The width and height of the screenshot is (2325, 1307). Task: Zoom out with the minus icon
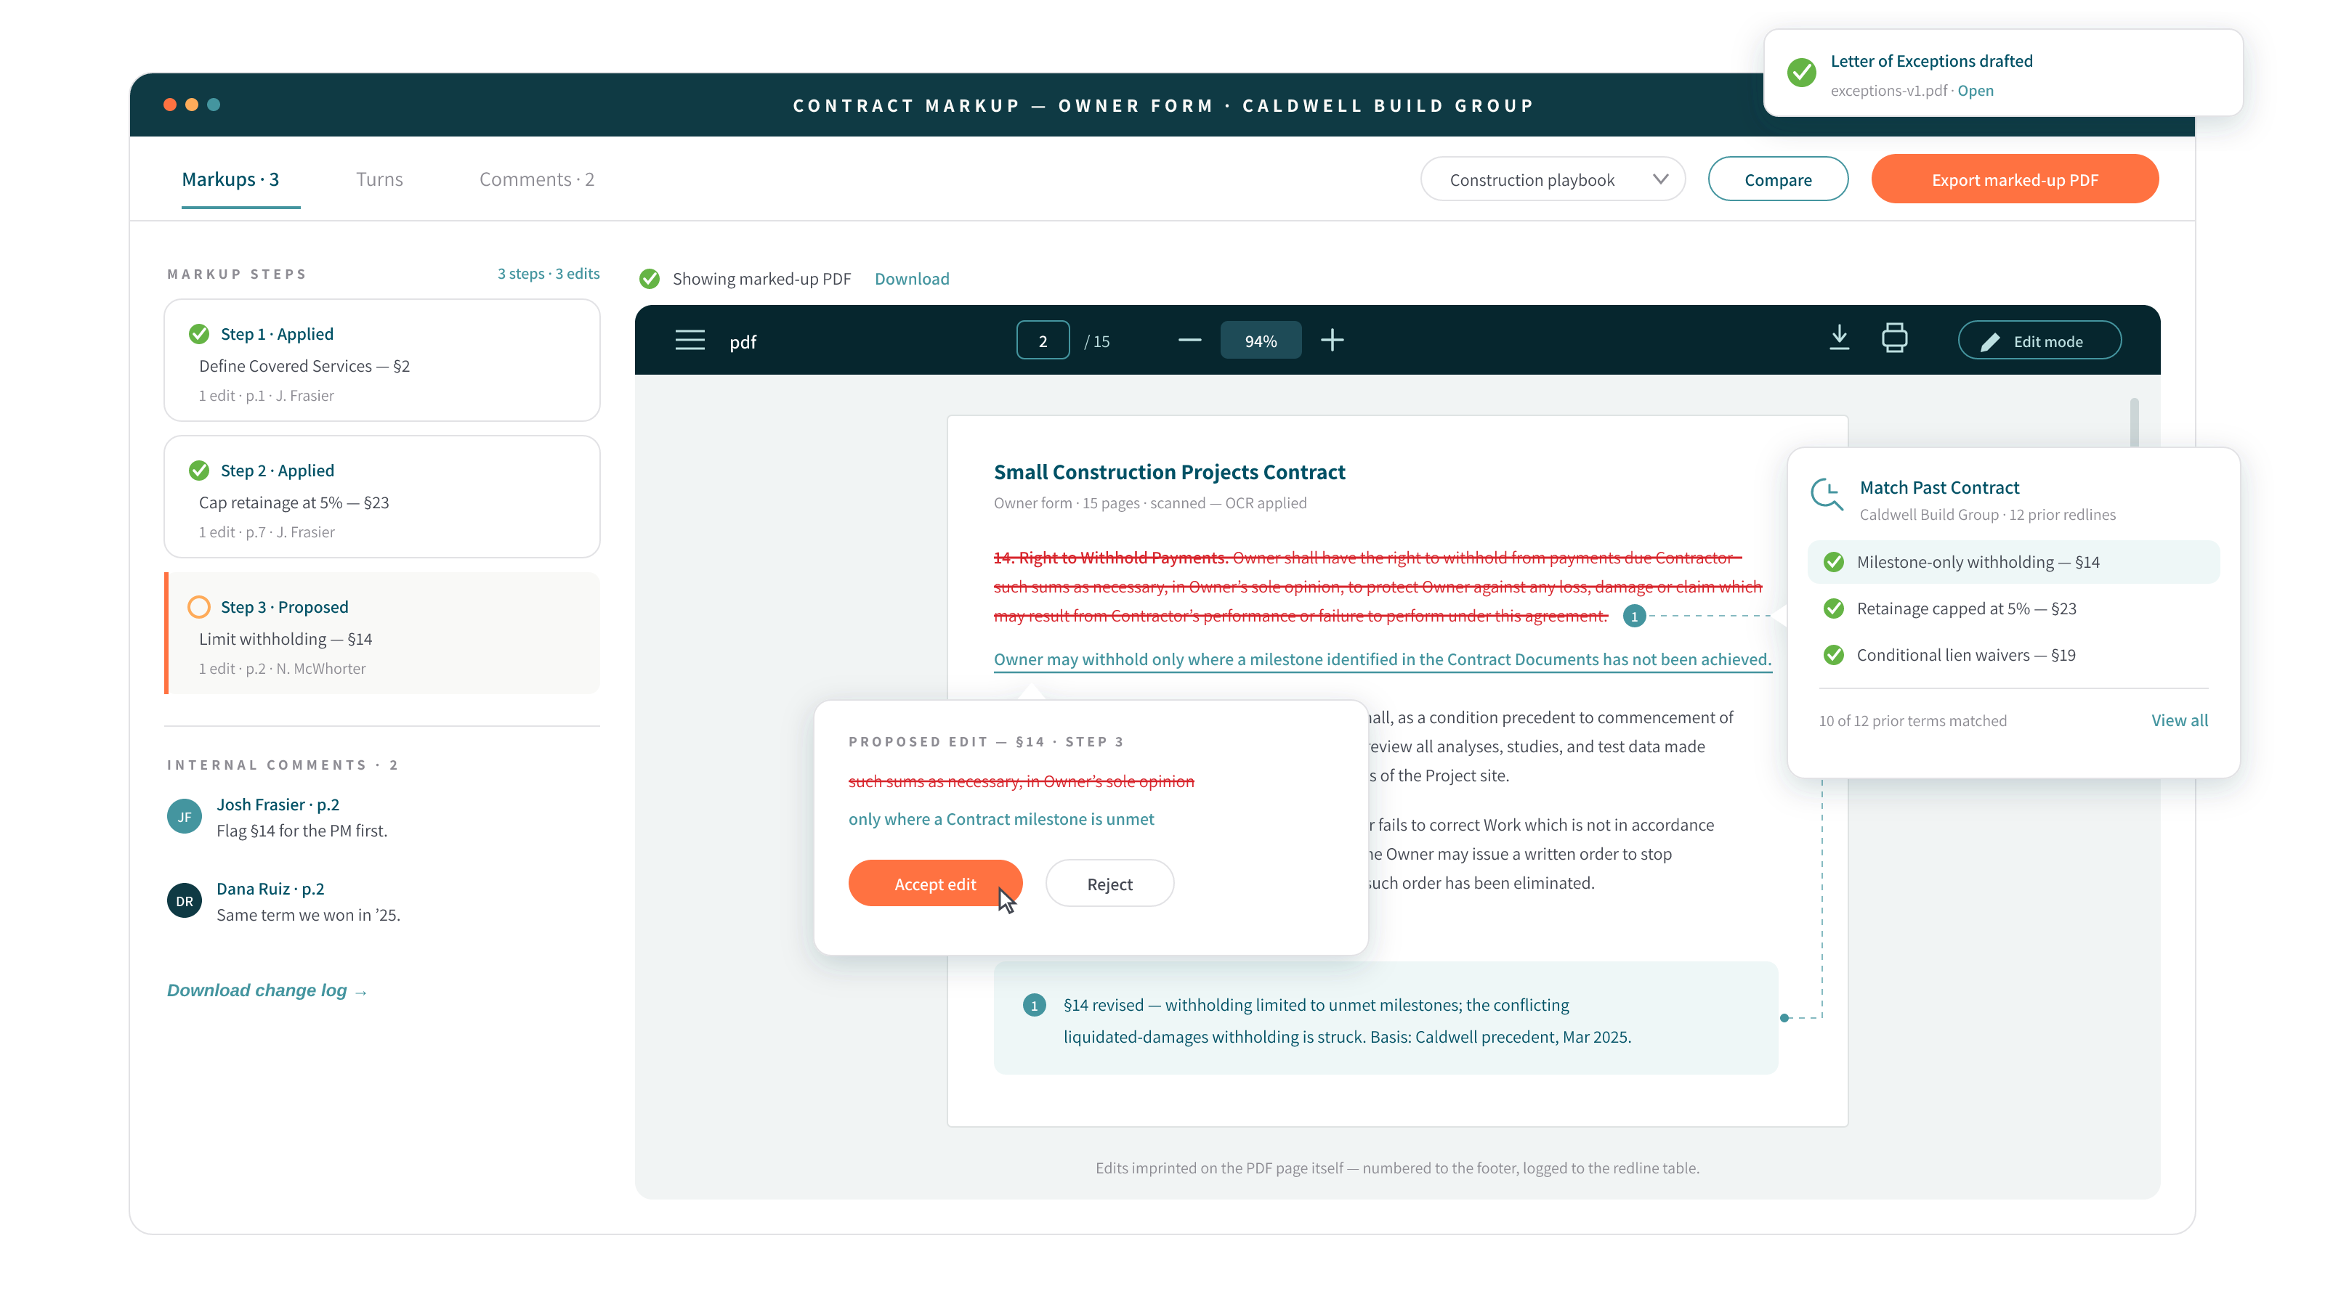[x=1189, y=340]
